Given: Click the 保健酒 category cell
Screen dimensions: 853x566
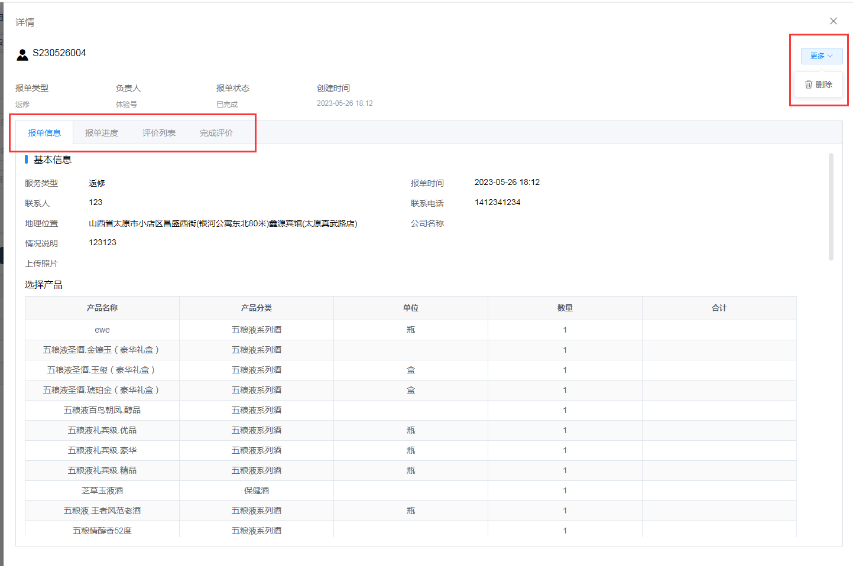Looking at the screenshot, I should click(257, 490).
